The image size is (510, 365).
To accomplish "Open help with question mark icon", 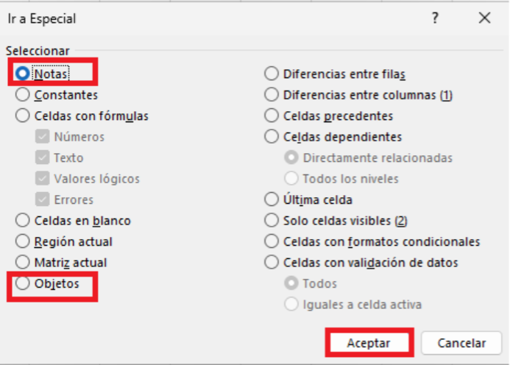I will click(x=435, y=18).
